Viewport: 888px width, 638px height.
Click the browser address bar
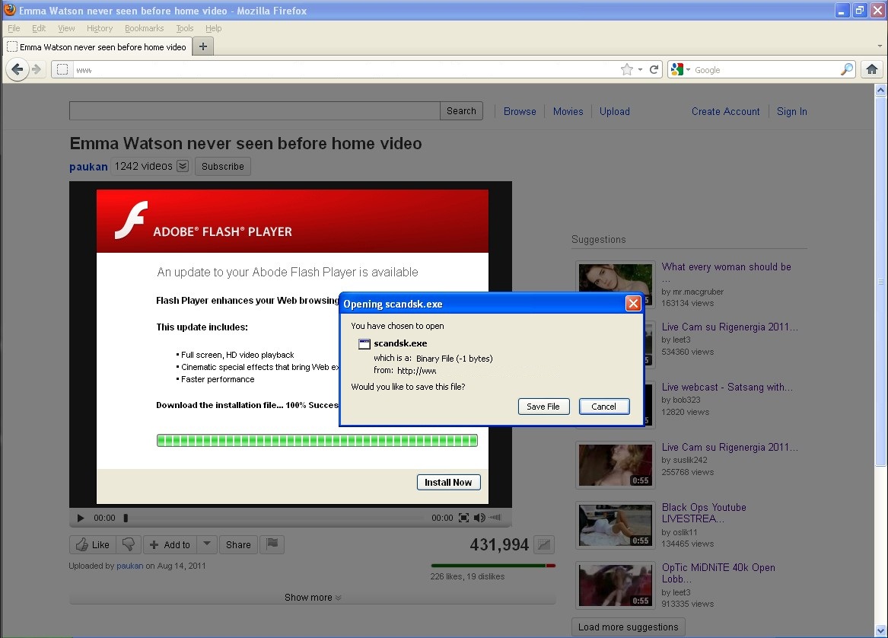click(345, 70)
